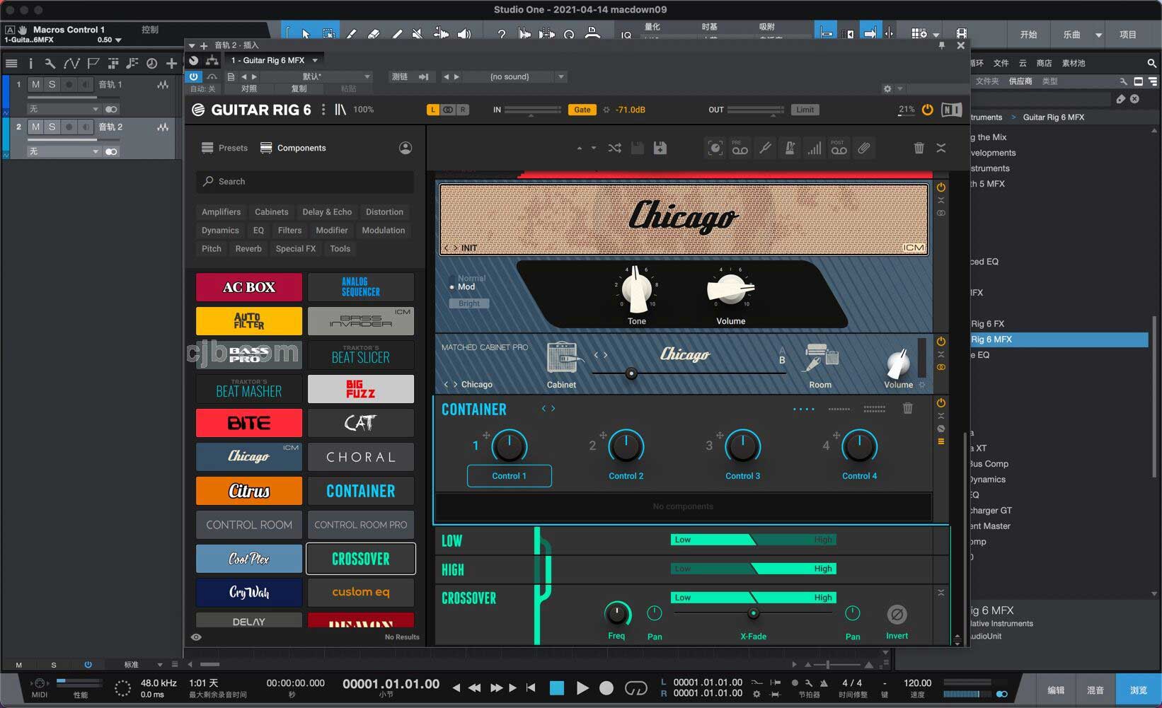Open the POST tape deck tool
This screenshot has width=1162, height=708.
(x=839, y=148)
